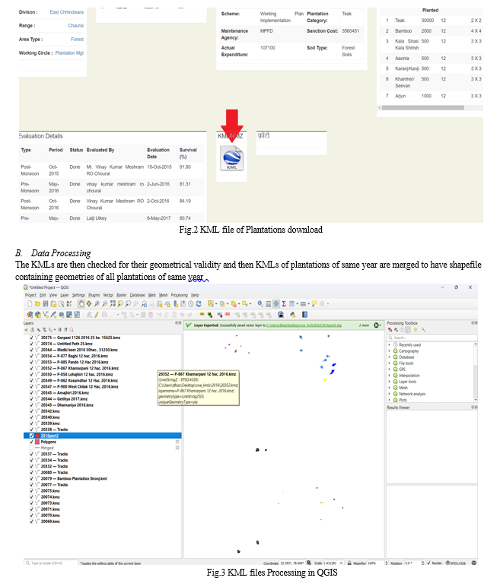Expand the File tools toolbox group

pyautogui.click(x=390, y=363)
